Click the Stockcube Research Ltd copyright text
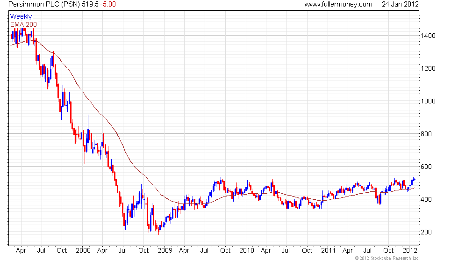This screenshot has width=458, height=262. click(x=386, y=258)
